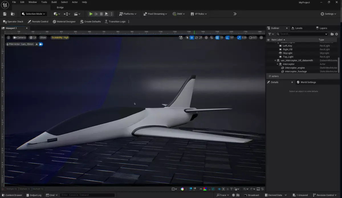Toggle scale snapping
The image size is (342, 198).
(x=239, y=38)
